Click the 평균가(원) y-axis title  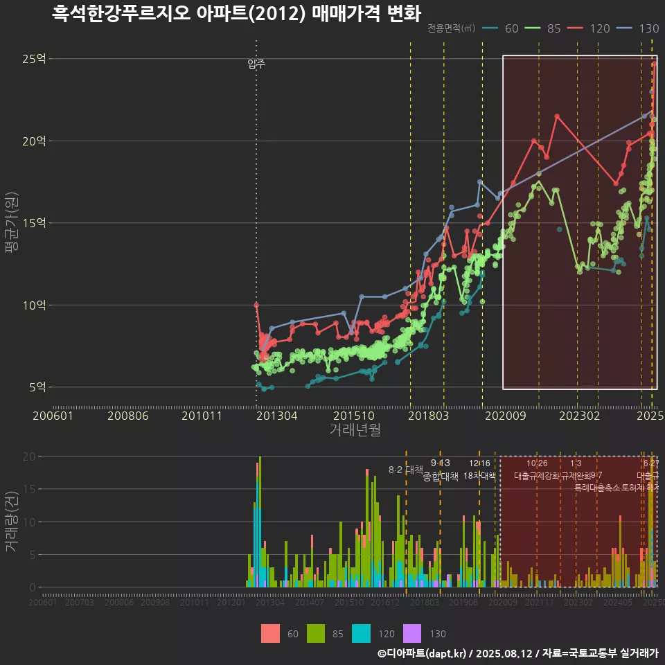pos(12,222)
